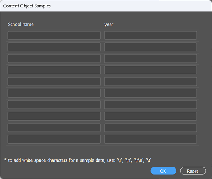This screenshot has width=212, height=179.
Task: Select seventh row School name field
Action: pyautogui.click(x=54, y=105)
